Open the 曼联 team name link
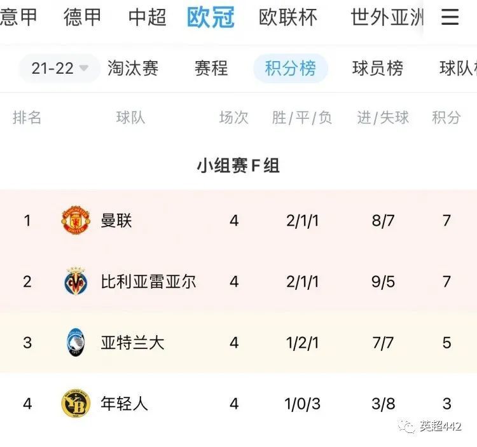 point(116,221)
